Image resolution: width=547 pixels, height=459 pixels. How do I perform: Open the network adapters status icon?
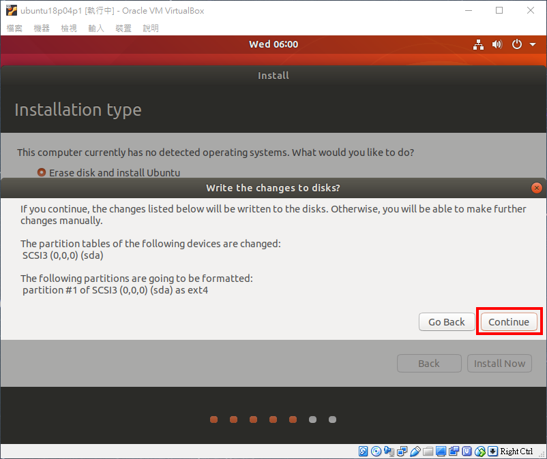[x=402, y=452]
